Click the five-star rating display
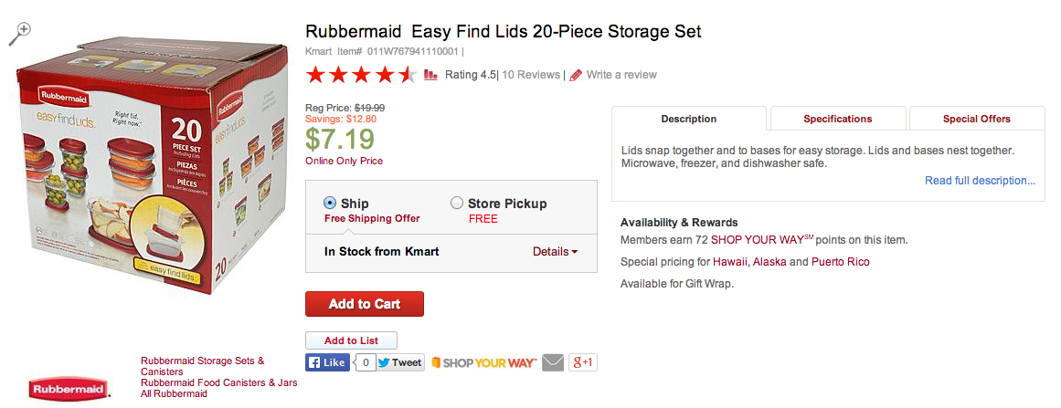The image size is (1061, 408). pyautogui.click(x=361, y=75)
